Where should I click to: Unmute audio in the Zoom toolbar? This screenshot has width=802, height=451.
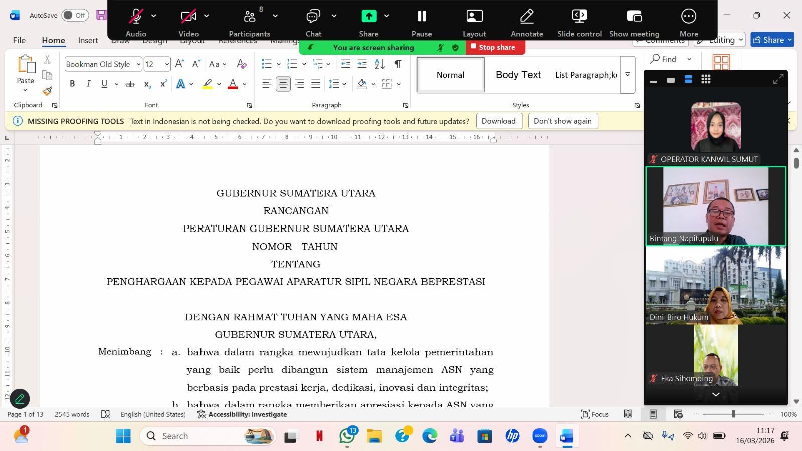pyautogui.click(x=135, y=20)
